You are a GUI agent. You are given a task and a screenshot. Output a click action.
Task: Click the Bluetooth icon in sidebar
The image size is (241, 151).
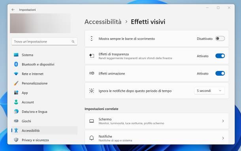(16, 64)
